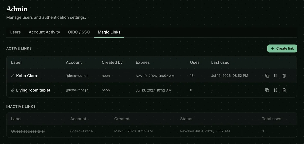Click @demo-freja in the inactive links table
Image resolution: width=304 pixels, height=144 pixels.
pos(82,131)
